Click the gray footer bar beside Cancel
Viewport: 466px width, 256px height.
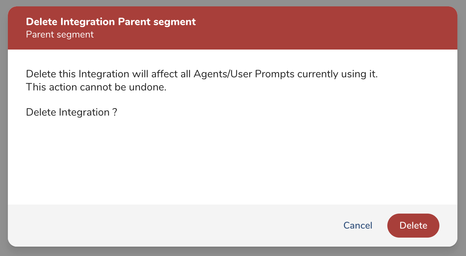point(187,226)
